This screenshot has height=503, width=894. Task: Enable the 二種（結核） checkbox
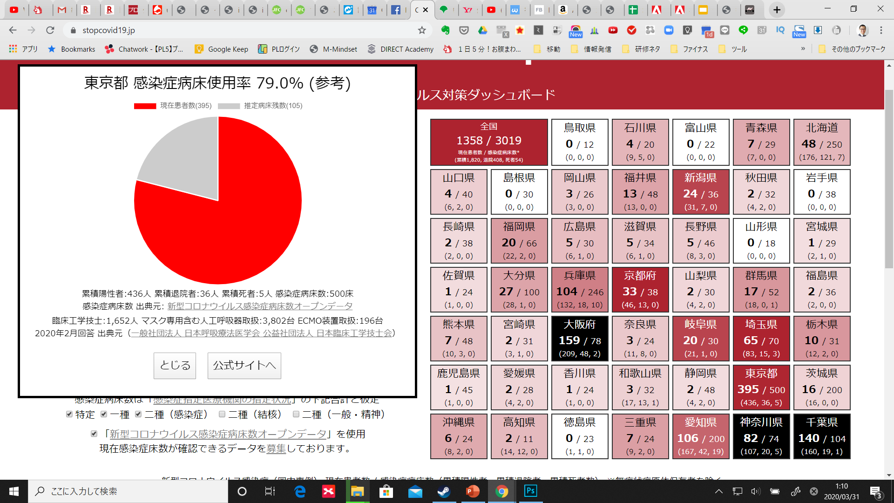click(222, 414)
